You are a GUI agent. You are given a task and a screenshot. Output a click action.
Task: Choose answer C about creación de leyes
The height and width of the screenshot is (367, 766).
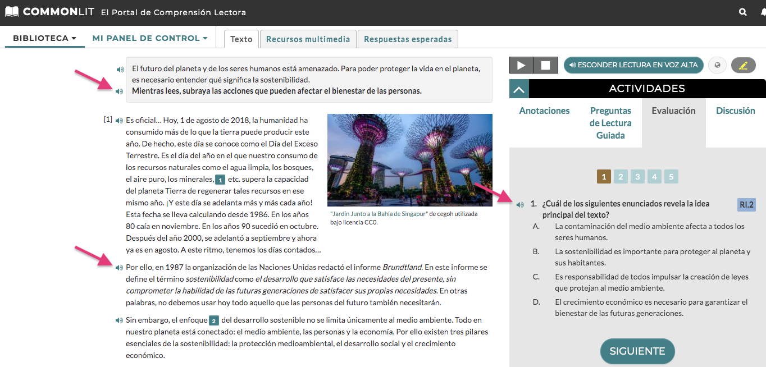641,282
